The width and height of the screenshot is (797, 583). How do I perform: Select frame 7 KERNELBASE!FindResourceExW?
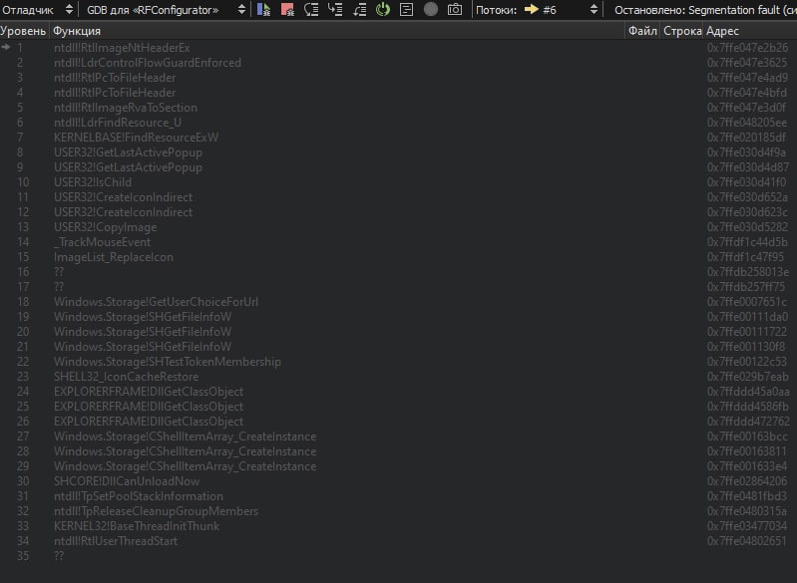(x=399, y=138)
